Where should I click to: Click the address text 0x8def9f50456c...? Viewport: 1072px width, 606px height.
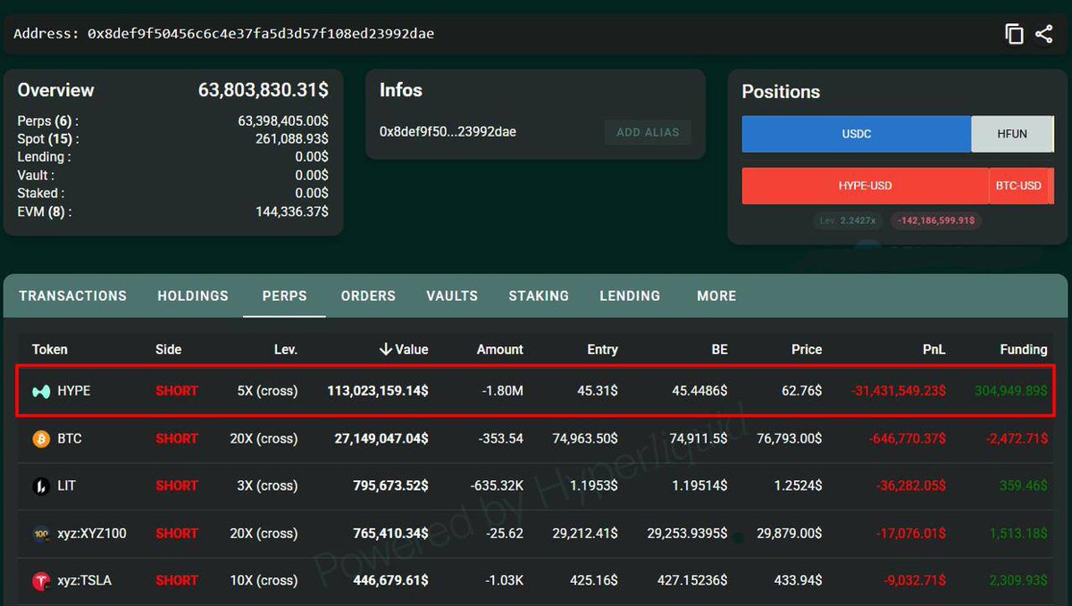[260, 34]
